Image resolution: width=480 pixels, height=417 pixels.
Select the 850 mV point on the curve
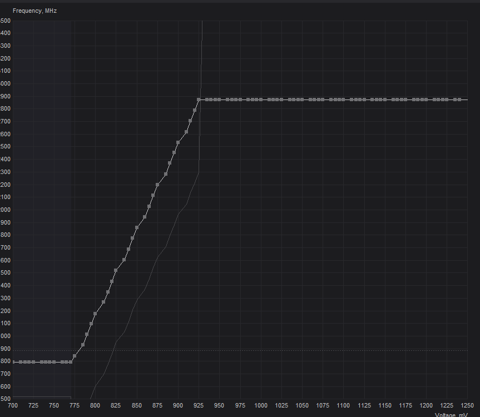[x=137, y=227]
